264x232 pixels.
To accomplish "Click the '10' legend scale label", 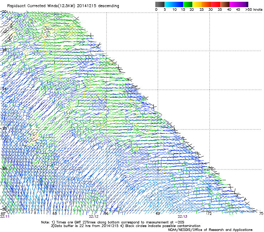I will click(x=174, y=10).
